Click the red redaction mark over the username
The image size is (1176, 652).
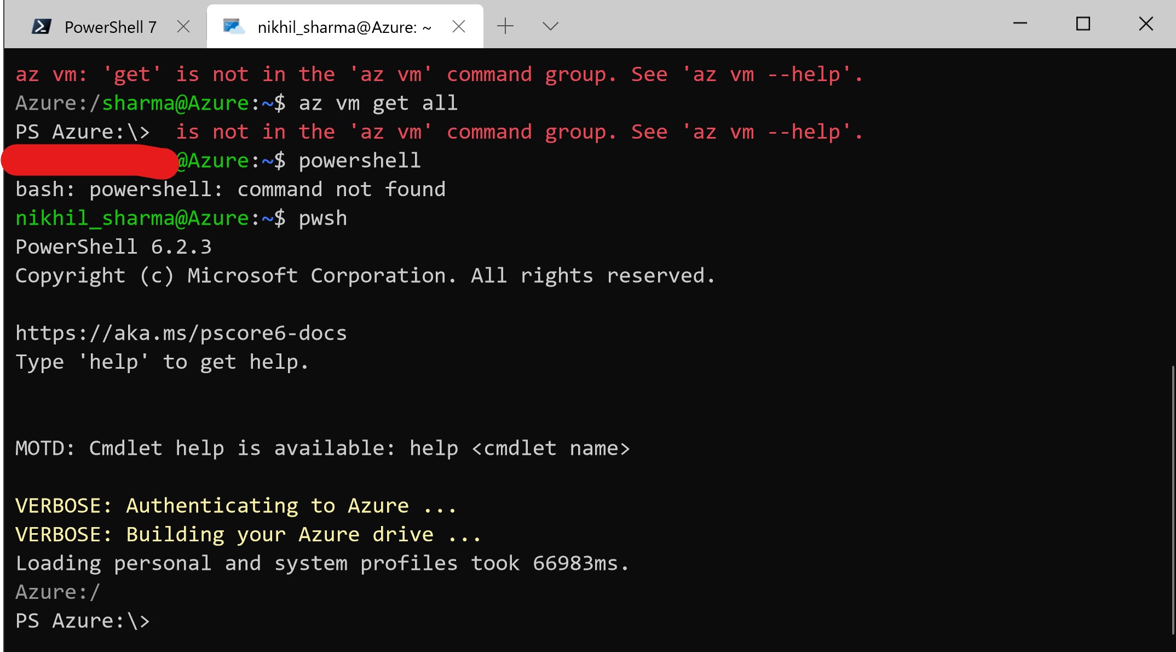click(x=88, y=162)
